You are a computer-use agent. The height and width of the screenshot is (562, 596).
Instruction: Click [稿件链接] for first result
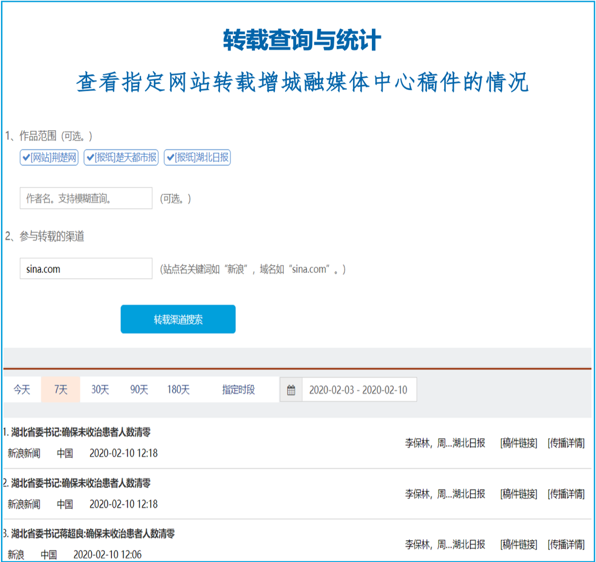click(519, 443)
